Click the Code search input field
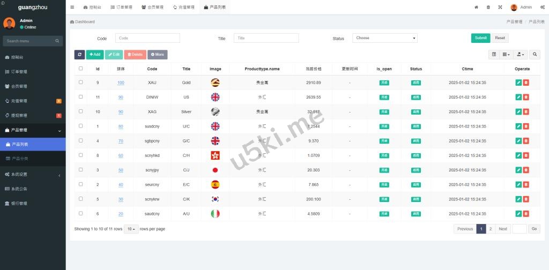The height and width of the screenshot is (270, 549). [147, 38]
